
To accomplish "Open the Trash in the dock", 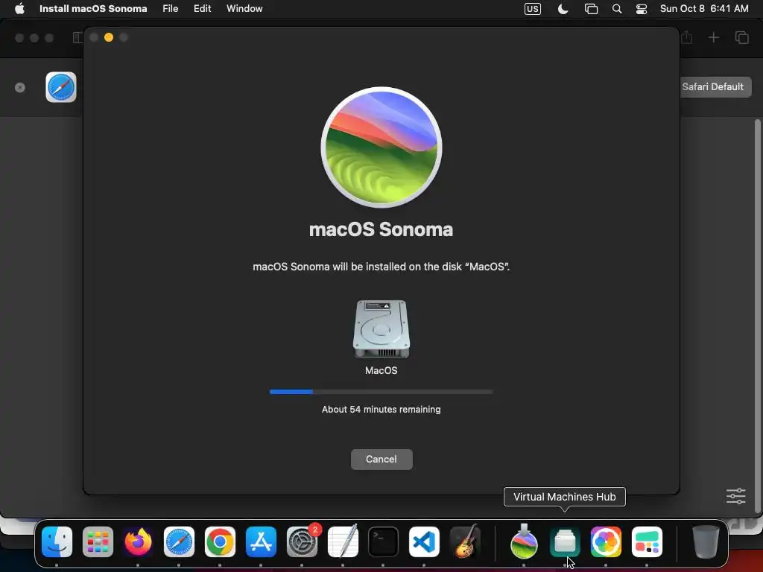I will [x=706, y=542].
